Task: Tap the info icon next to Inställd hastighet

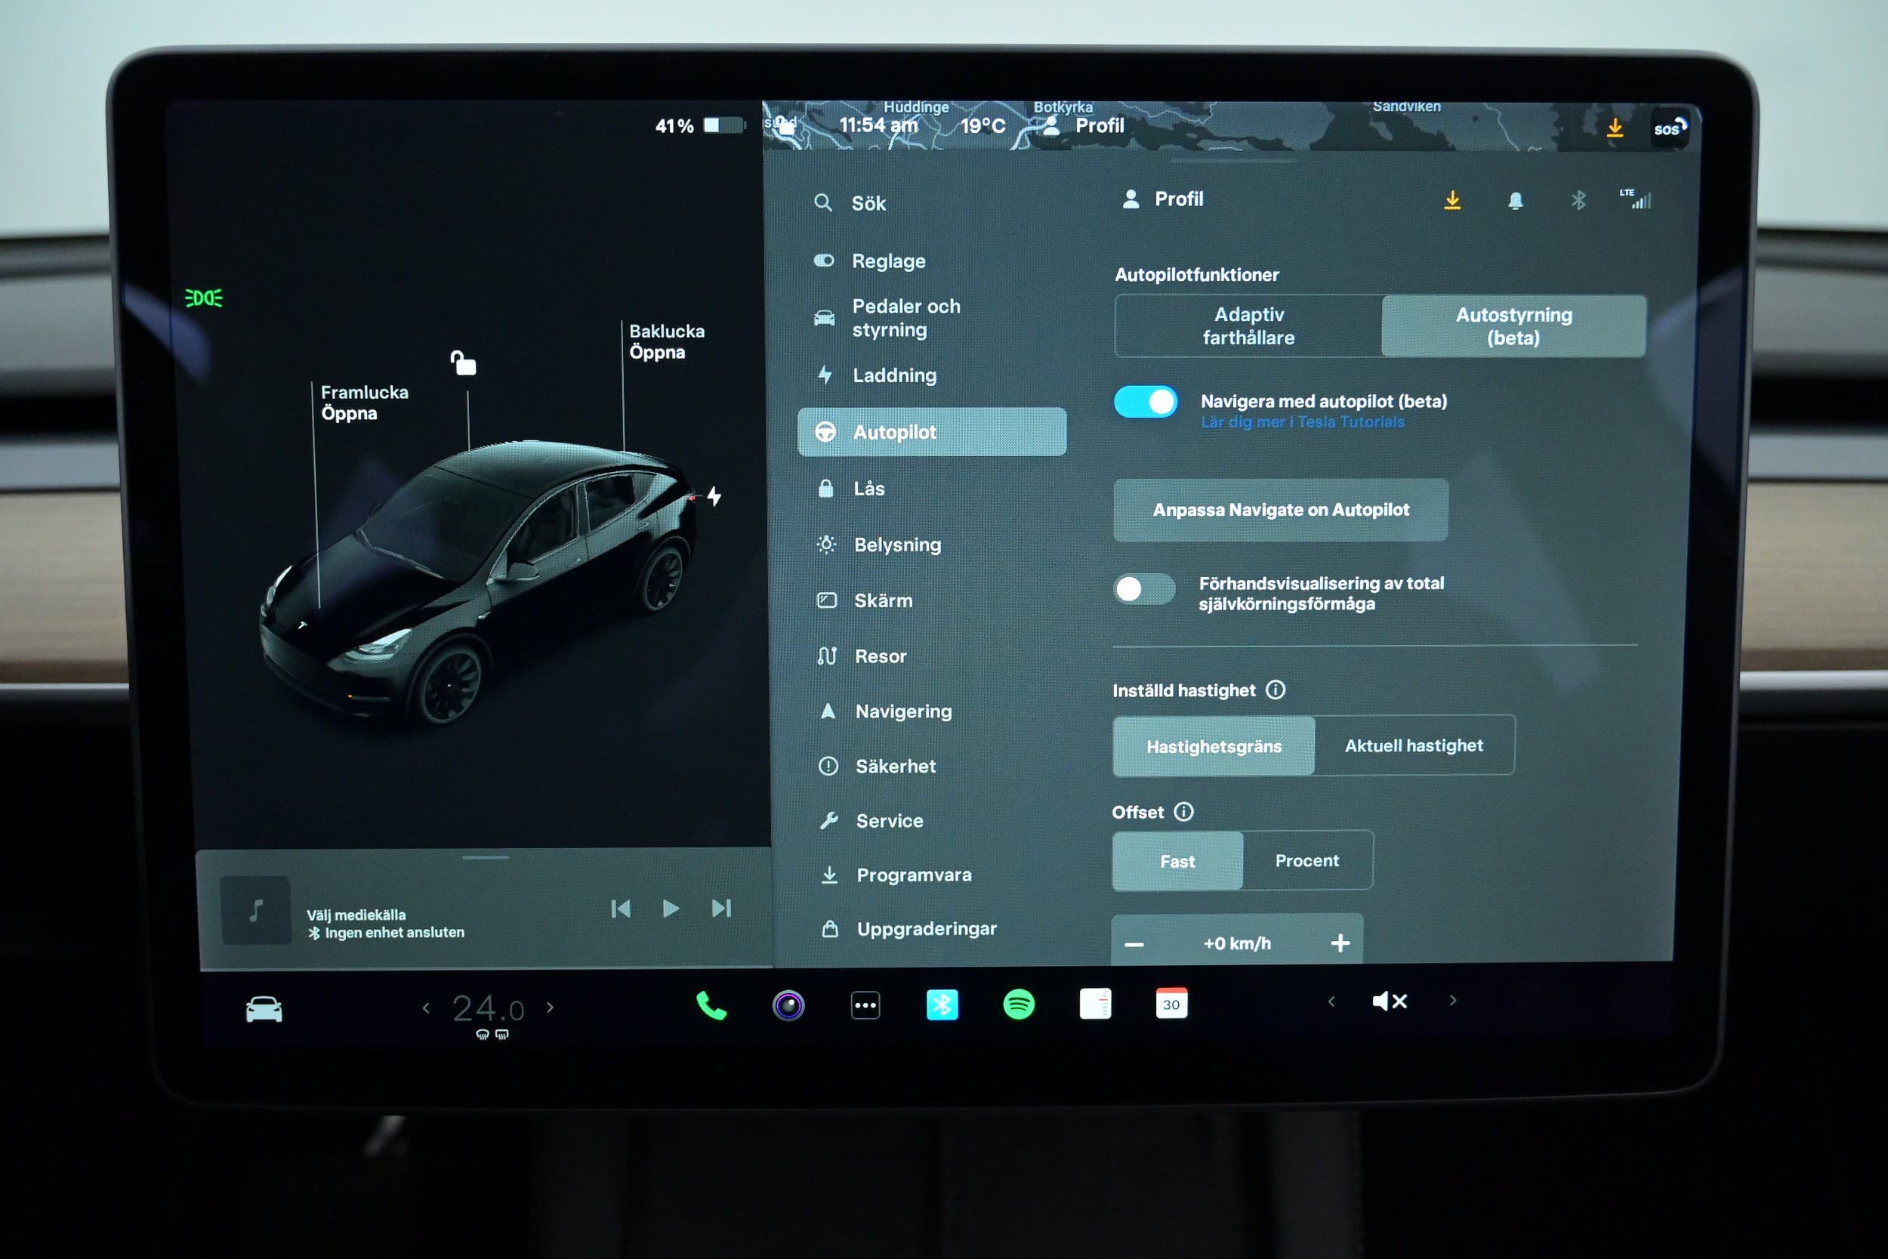Action: [1276, 690]
